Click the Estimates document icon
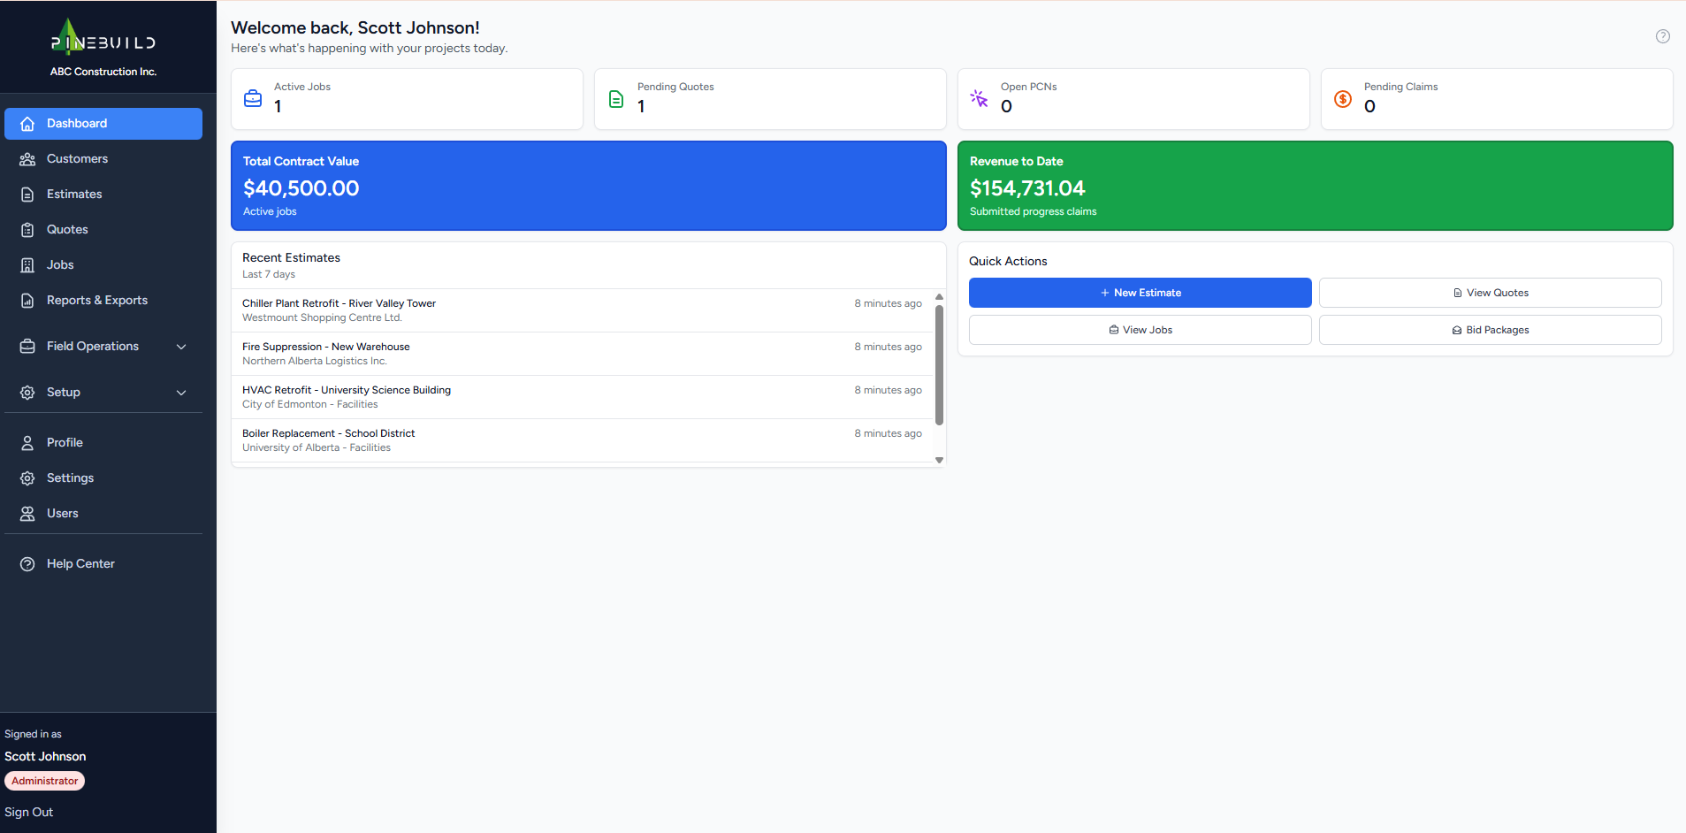Viewport: 1686px width, 833px height. [27, 194]
